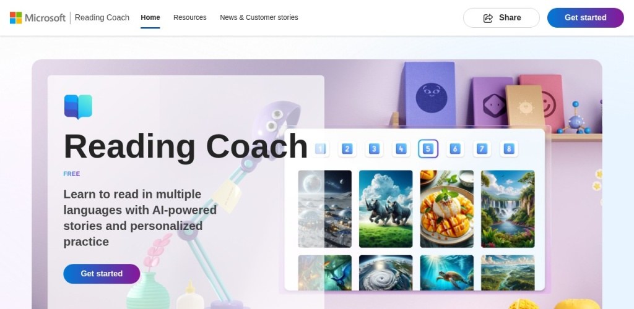Select the level 7 number tile
634x309 pixels.
[x=482, y=149]
